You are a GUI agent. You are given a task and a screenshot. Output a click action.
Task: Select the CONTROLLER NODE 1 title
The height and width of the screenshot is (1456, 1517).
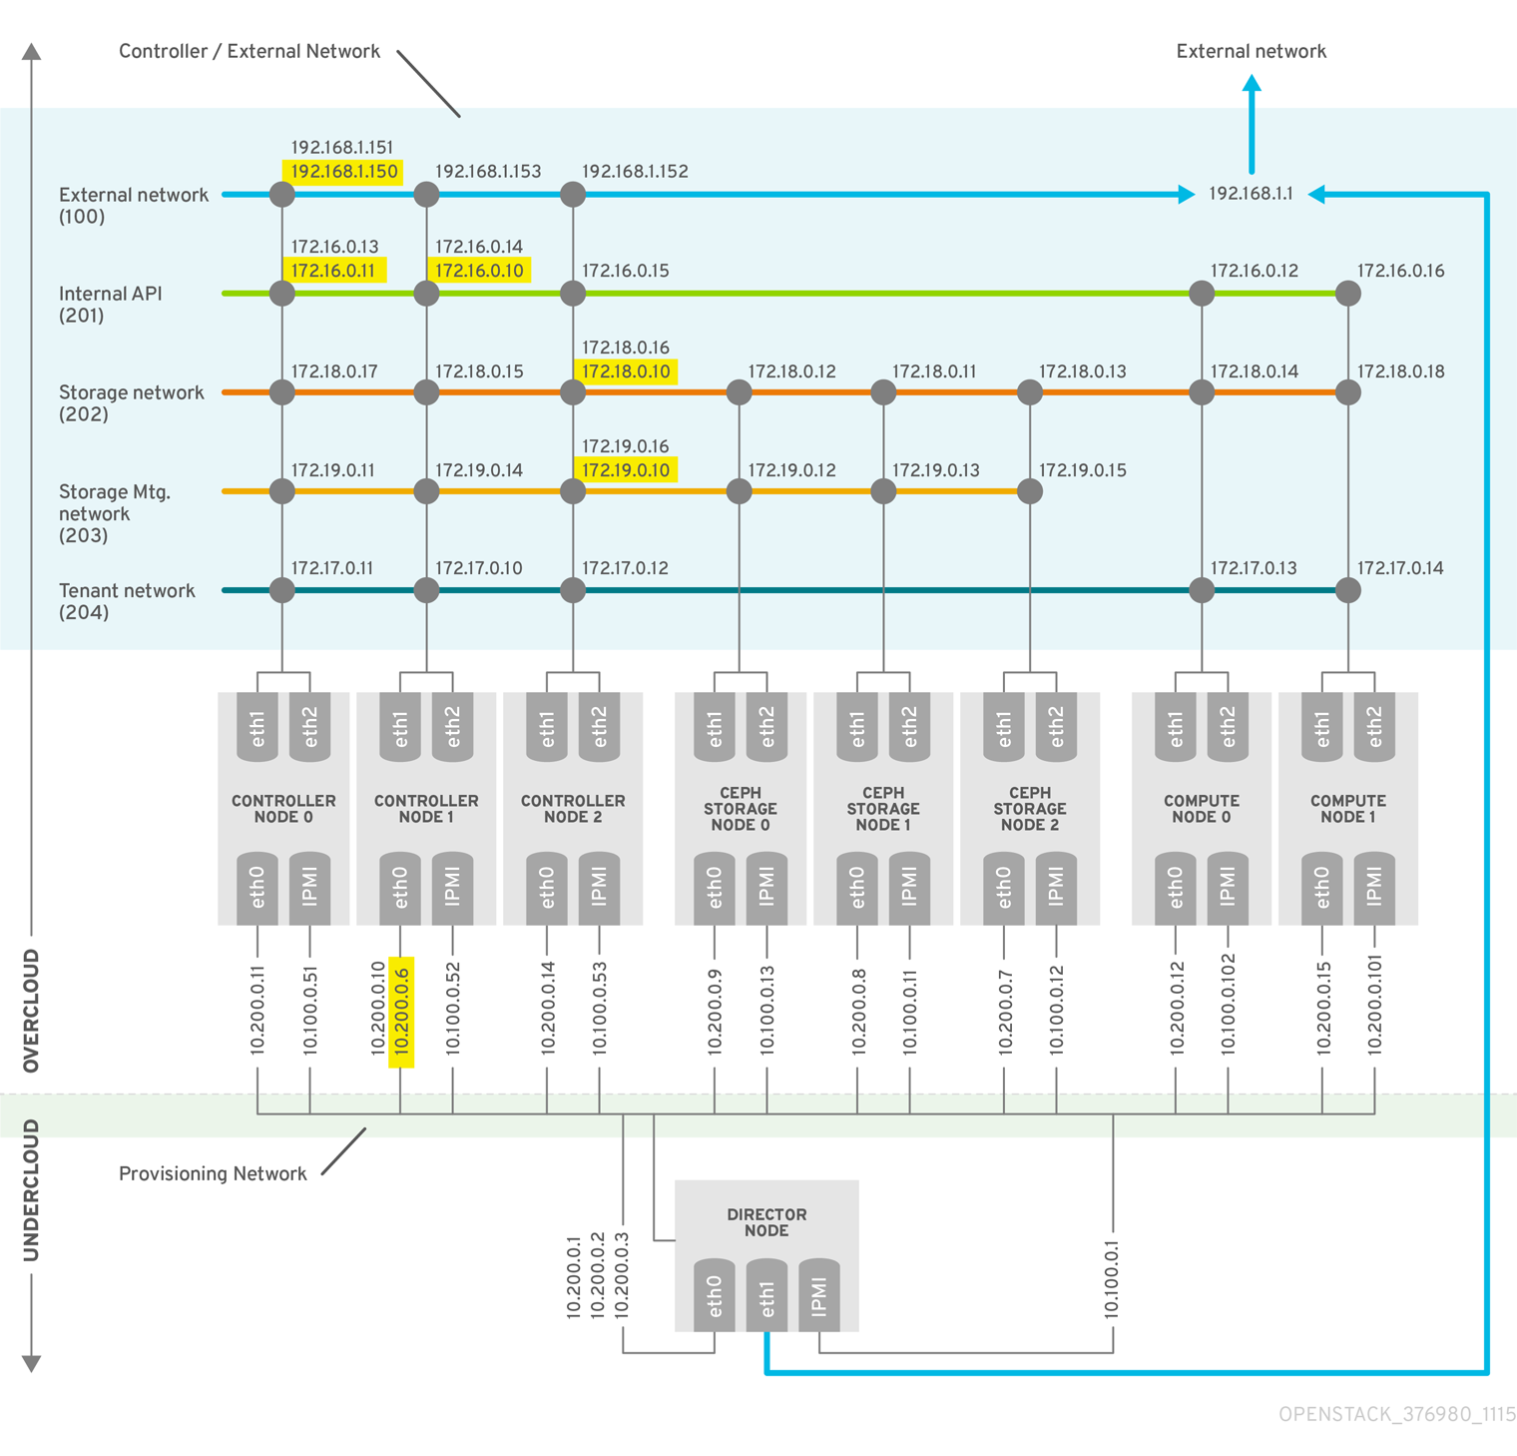tap(426, 809)
